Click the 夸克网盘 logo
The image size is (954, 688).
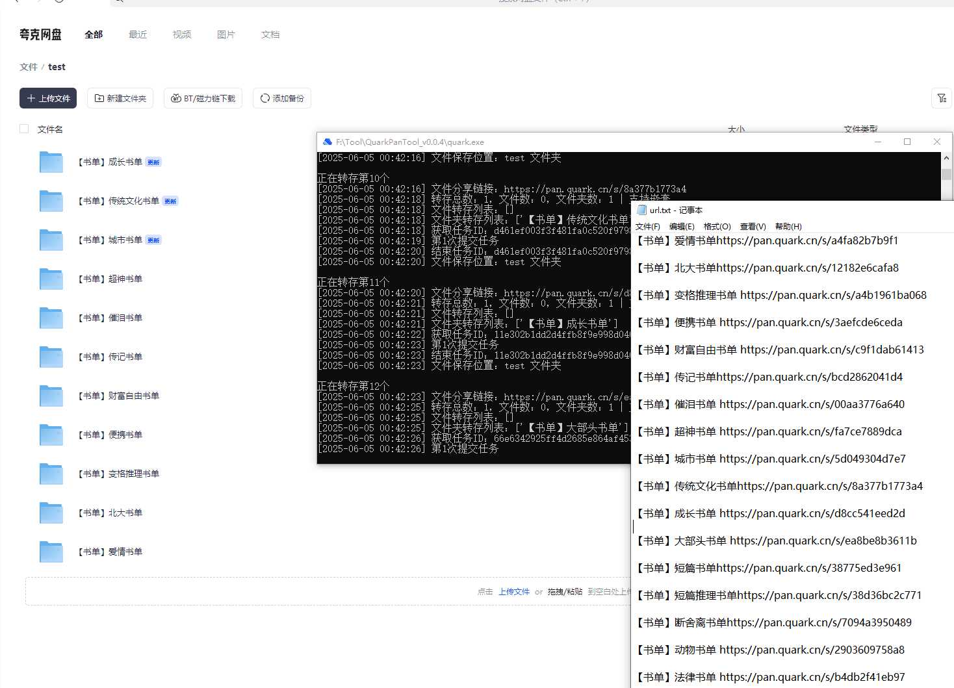39,34
